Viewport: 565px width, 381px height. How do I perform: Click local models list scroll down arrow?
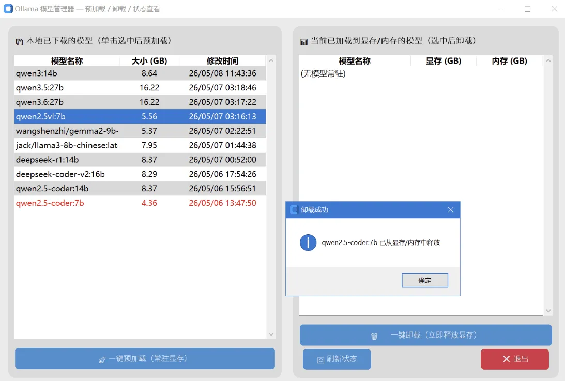(271, 334)
